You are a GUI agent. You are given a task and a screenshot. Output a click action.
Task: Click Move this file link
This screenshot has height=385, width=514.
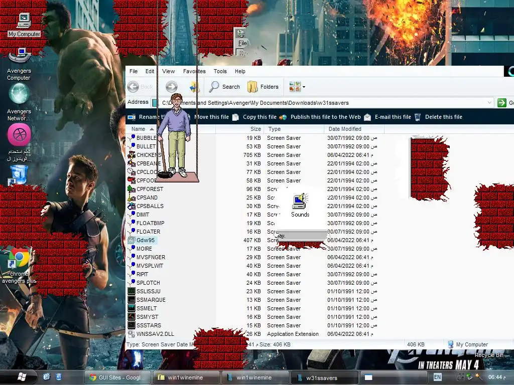(x=211, y=117)
